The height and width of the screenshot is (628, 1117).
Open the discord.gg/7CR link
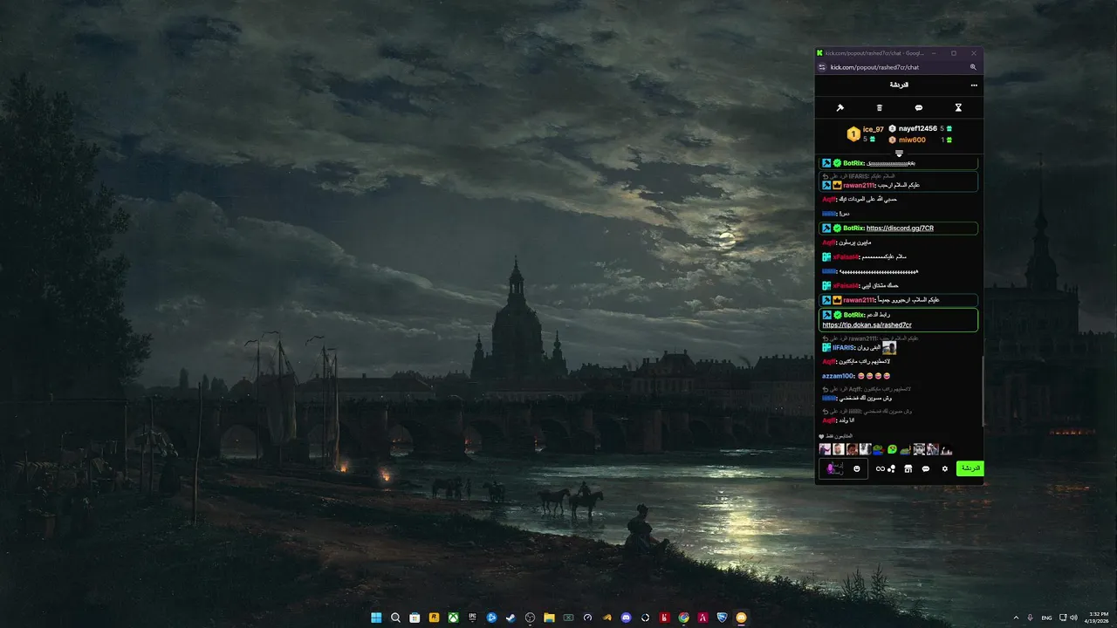pos(900,229)
